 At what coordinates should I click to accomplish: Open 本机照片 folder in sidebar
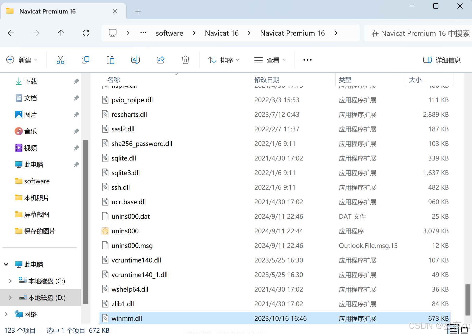[x=36, y=198]
